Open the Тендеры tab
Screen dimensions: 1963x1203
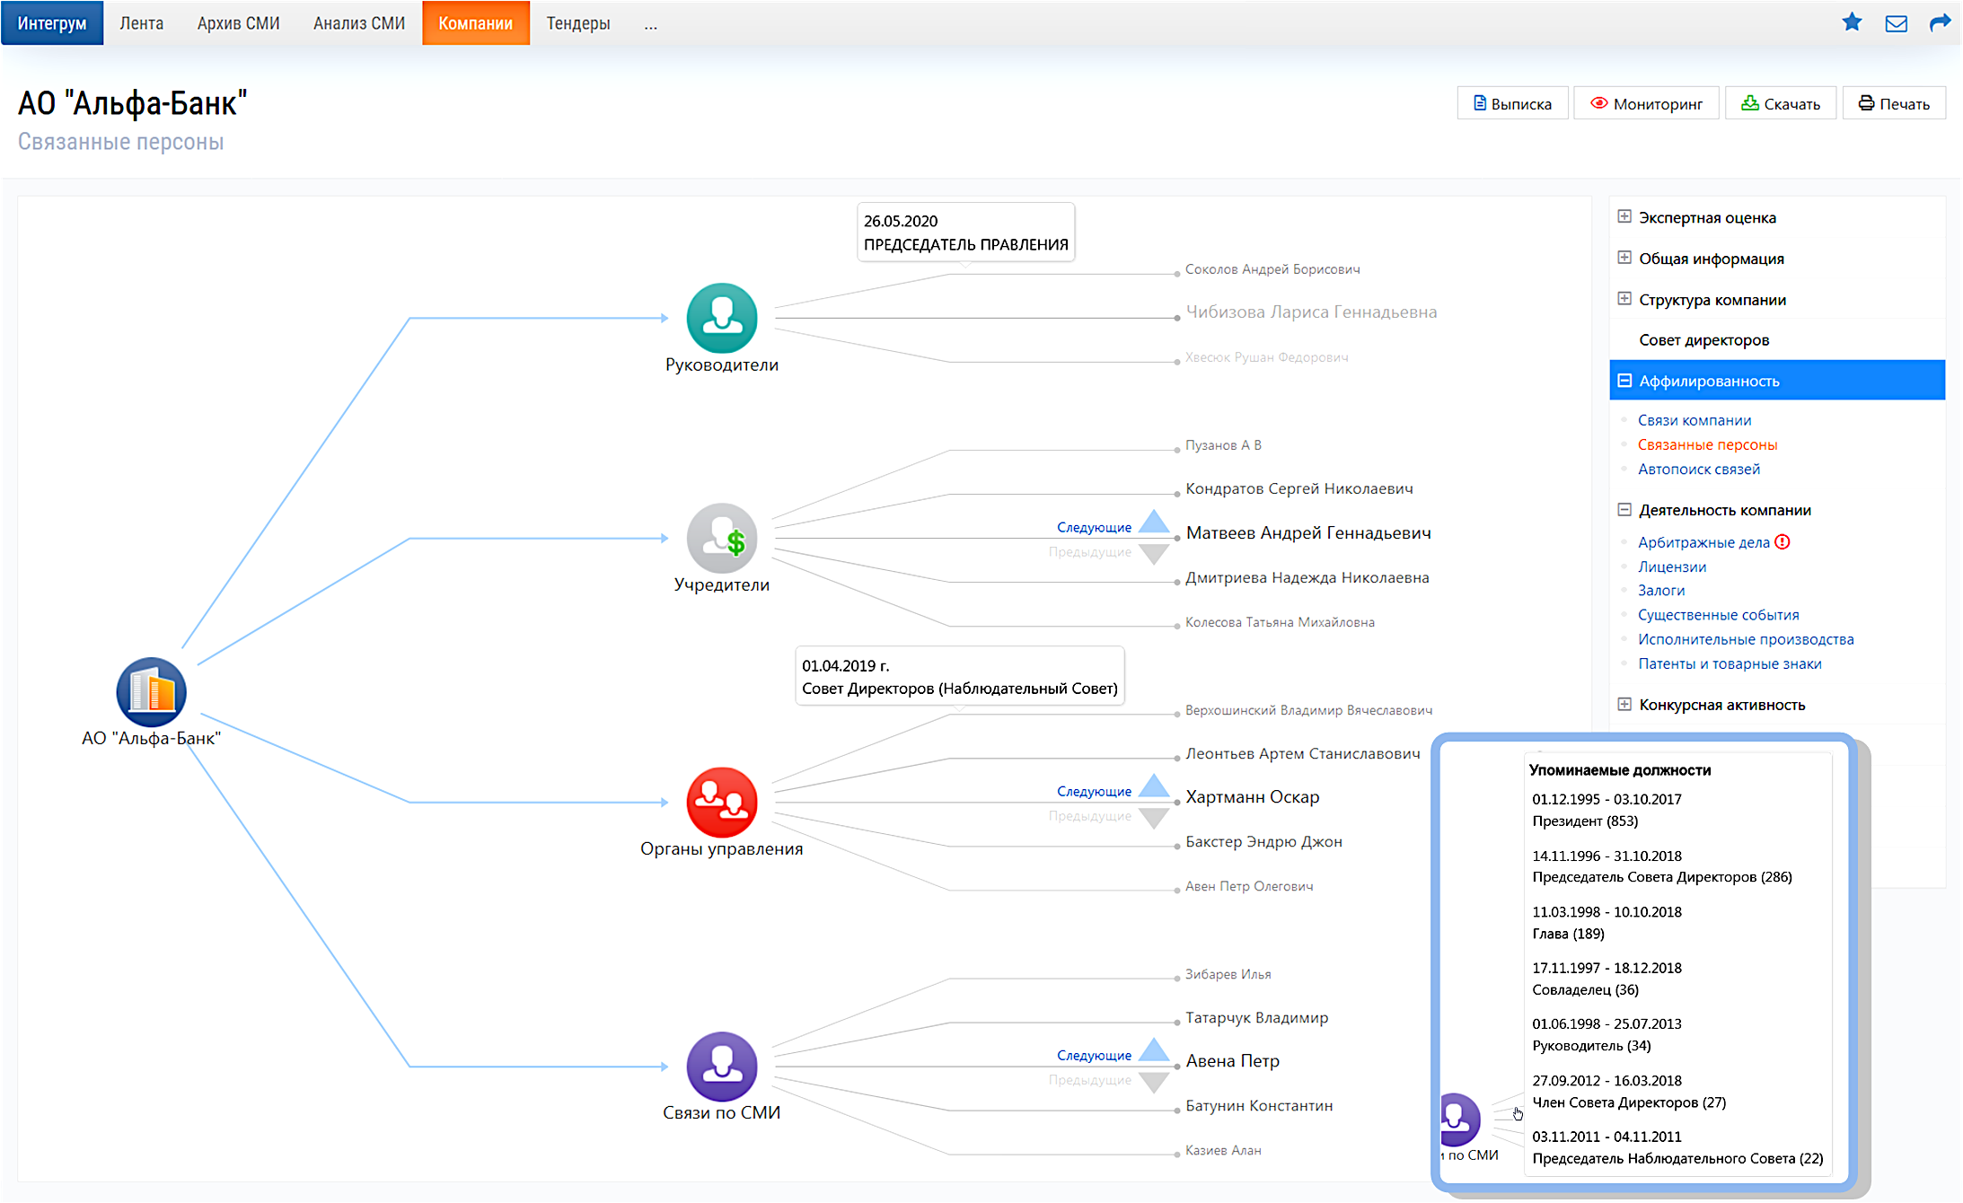click(577, 23)
